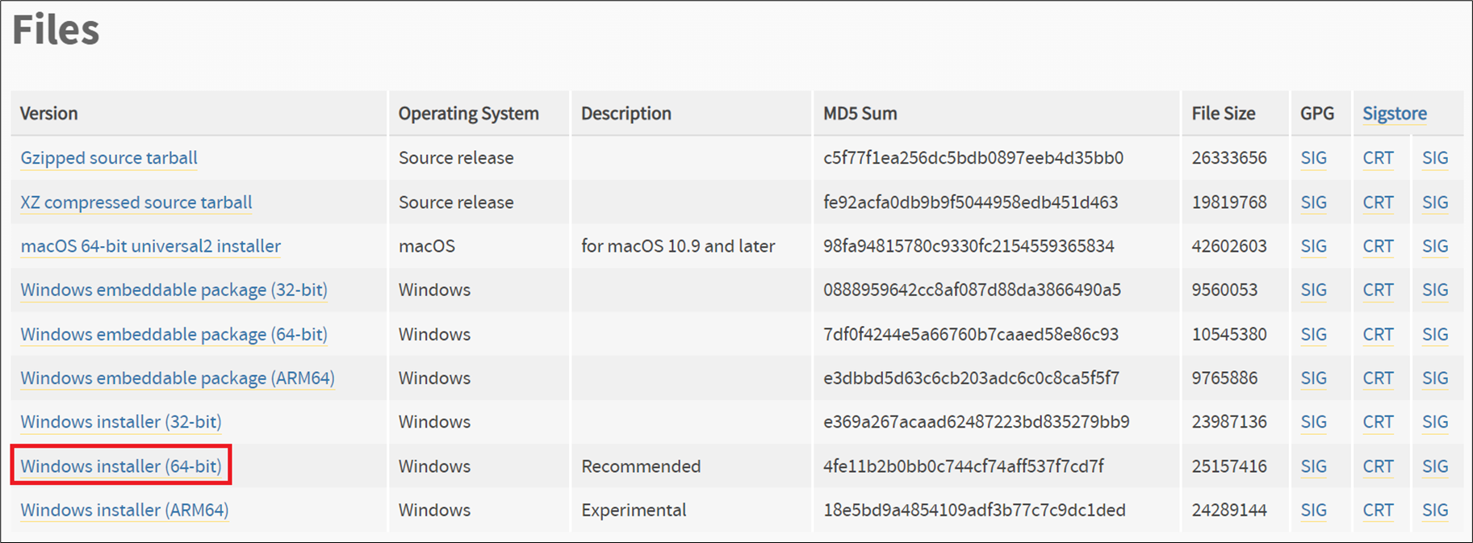1473x543 pixels.
Task: Select Windows embeddable package (64-bit)
Action: (174, 334)
